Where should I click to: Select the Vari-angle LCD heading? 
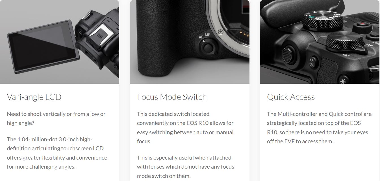[34, 97]
